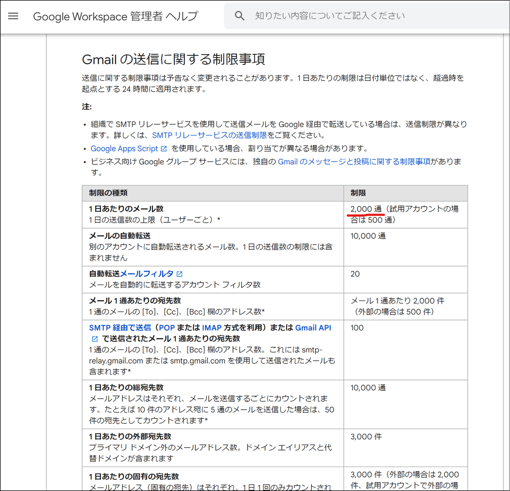Click the search magnifier icon
Screen dimensions: 510x491
[x=240, y=15]
